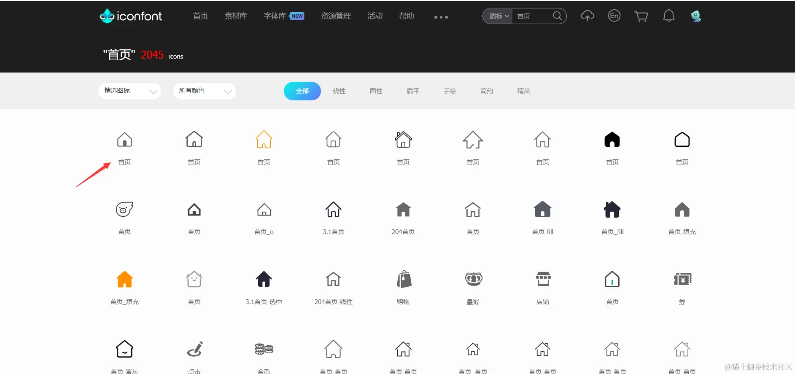Select the solid black house icon in the first row
Screen dimensions: 795x374
click(612, 140)
